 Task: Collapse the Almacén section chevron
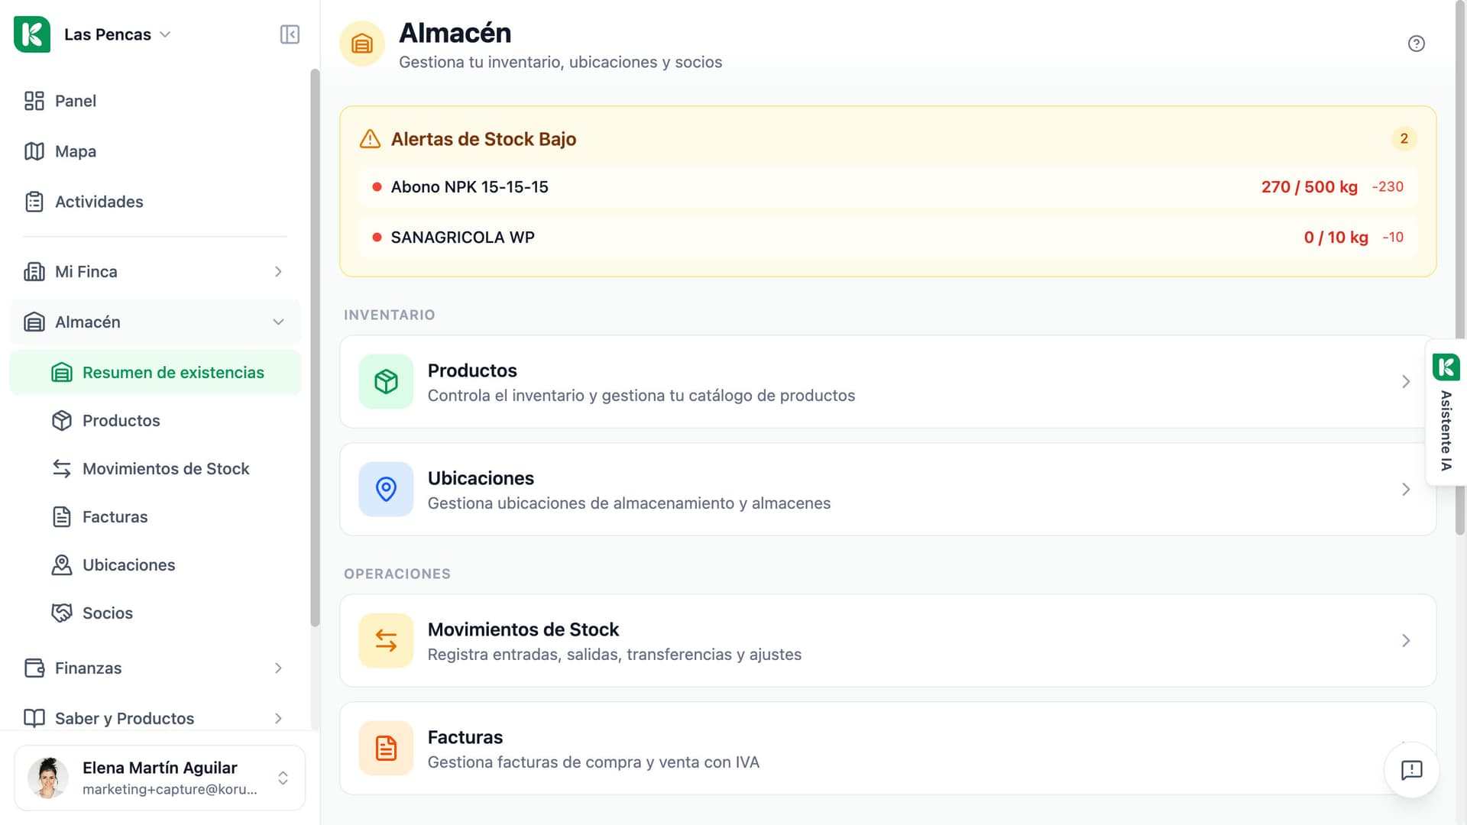(278, 322)
